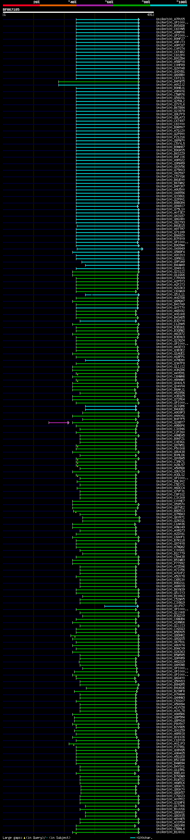Select hit UniRef100_A5BPY8

(x=170, y=62)
